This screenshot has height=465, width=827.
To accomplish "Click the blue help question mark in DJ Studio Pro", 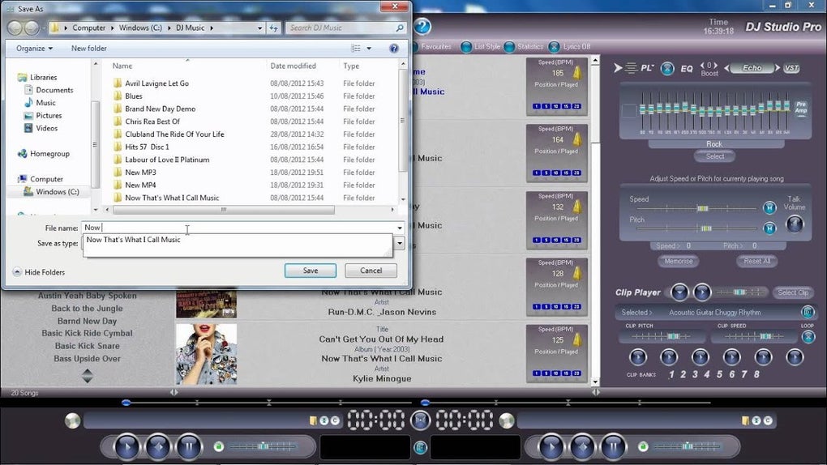I will [x=422, y=27].
